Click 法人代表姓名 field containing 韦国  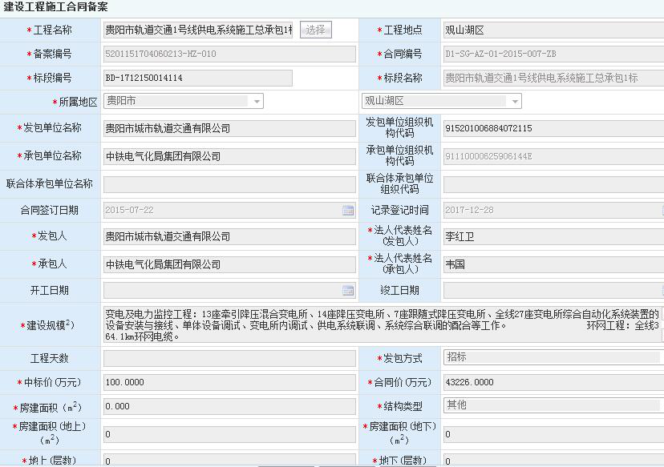553,264
